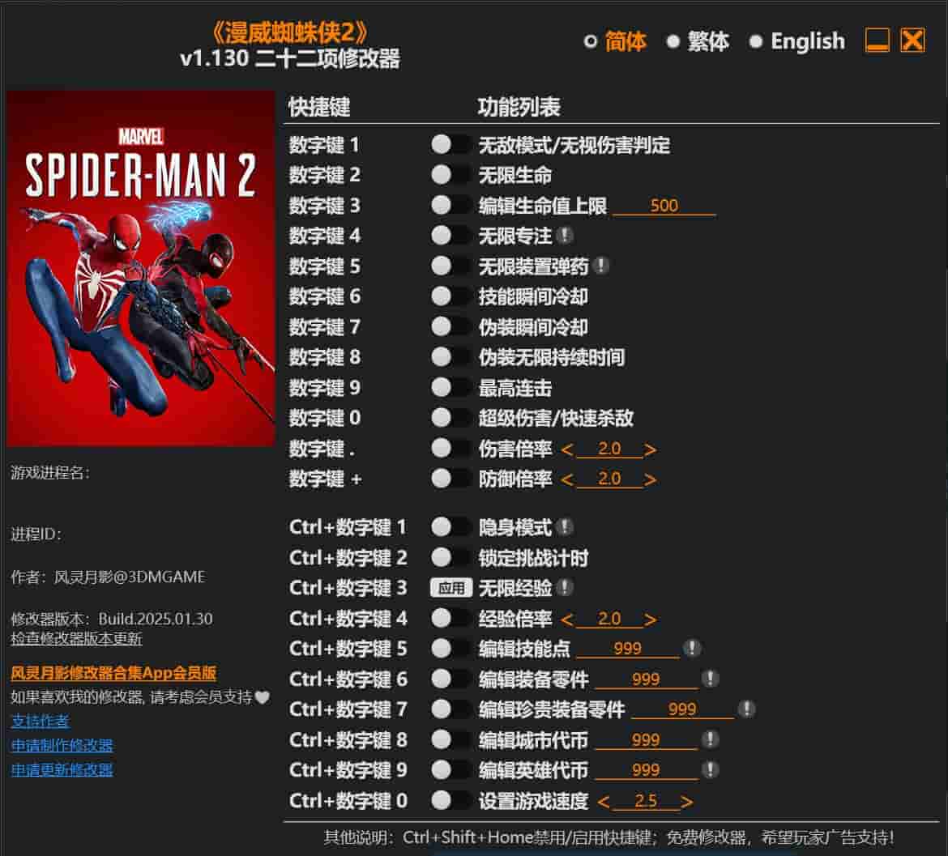Open 检查修改器版本更新 link
The height and width of the screenshot is (856, 948).
tap(76, 638)
